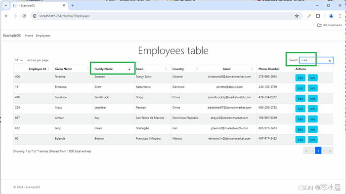Edit employee Jany Cleen

tap(301, 129)
